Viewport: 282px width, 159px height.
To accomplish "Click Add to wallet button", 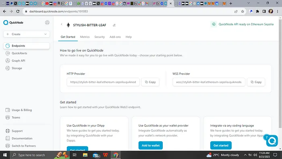I will click(151, 145).
